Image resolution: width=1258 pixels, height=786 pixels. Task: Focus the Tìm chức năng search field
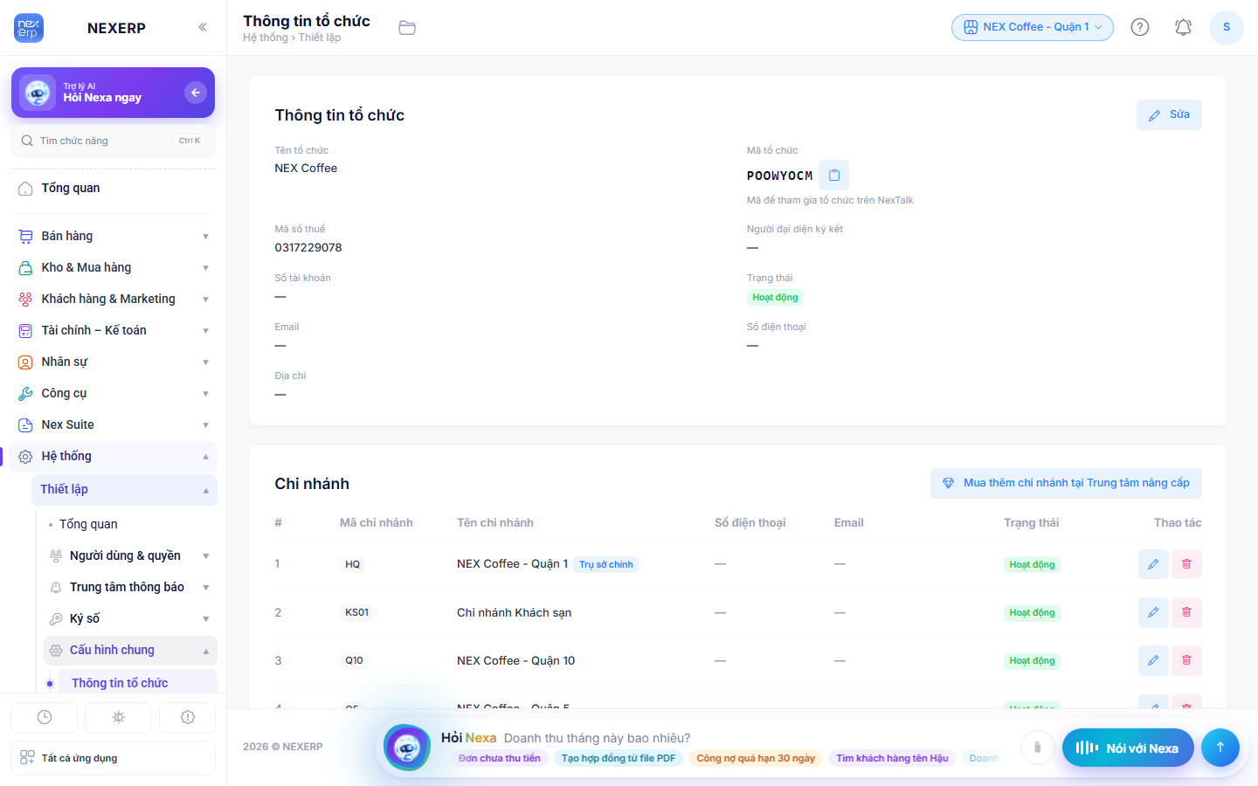tap(113, 141)
